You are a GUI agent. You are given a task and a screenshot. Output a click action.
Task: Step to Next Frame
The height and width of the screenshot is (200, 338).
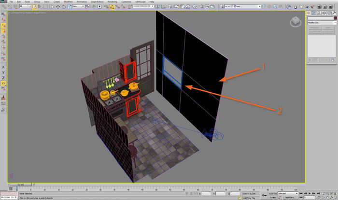pos(313,194)
